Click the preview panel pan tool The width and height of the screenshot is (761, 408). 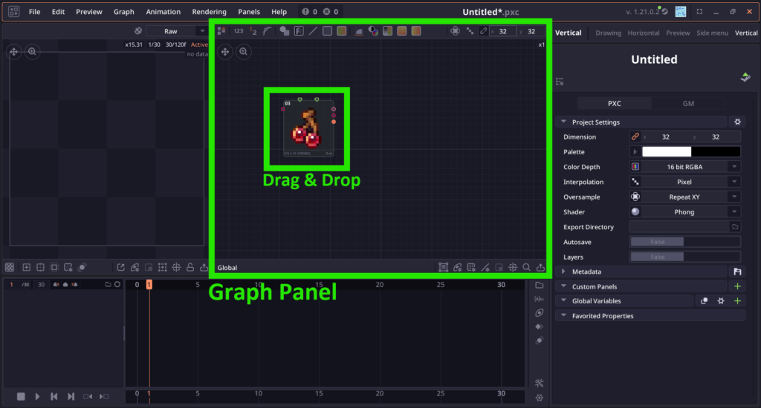click(x=14, y=52)
